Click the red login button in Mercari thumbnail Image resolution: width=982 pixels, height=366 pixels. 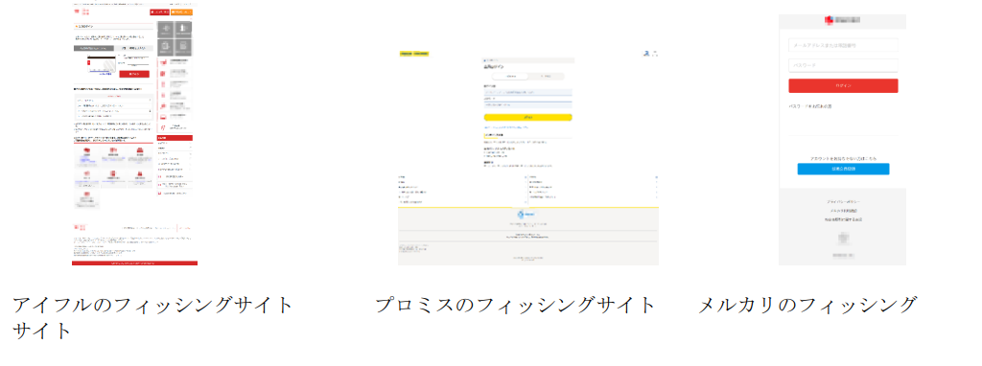tap(843, 85)
